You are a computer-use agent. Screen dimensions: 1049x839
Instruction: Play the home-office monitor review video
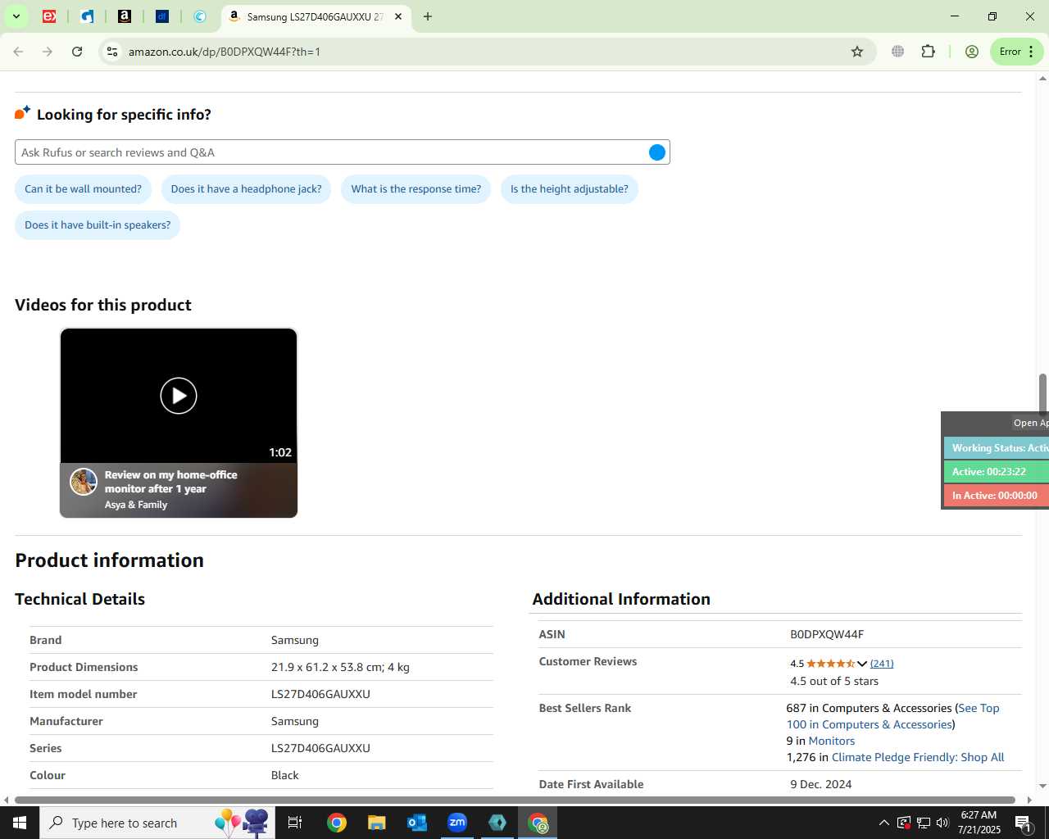pyautogui.click(x=179, y=396)
